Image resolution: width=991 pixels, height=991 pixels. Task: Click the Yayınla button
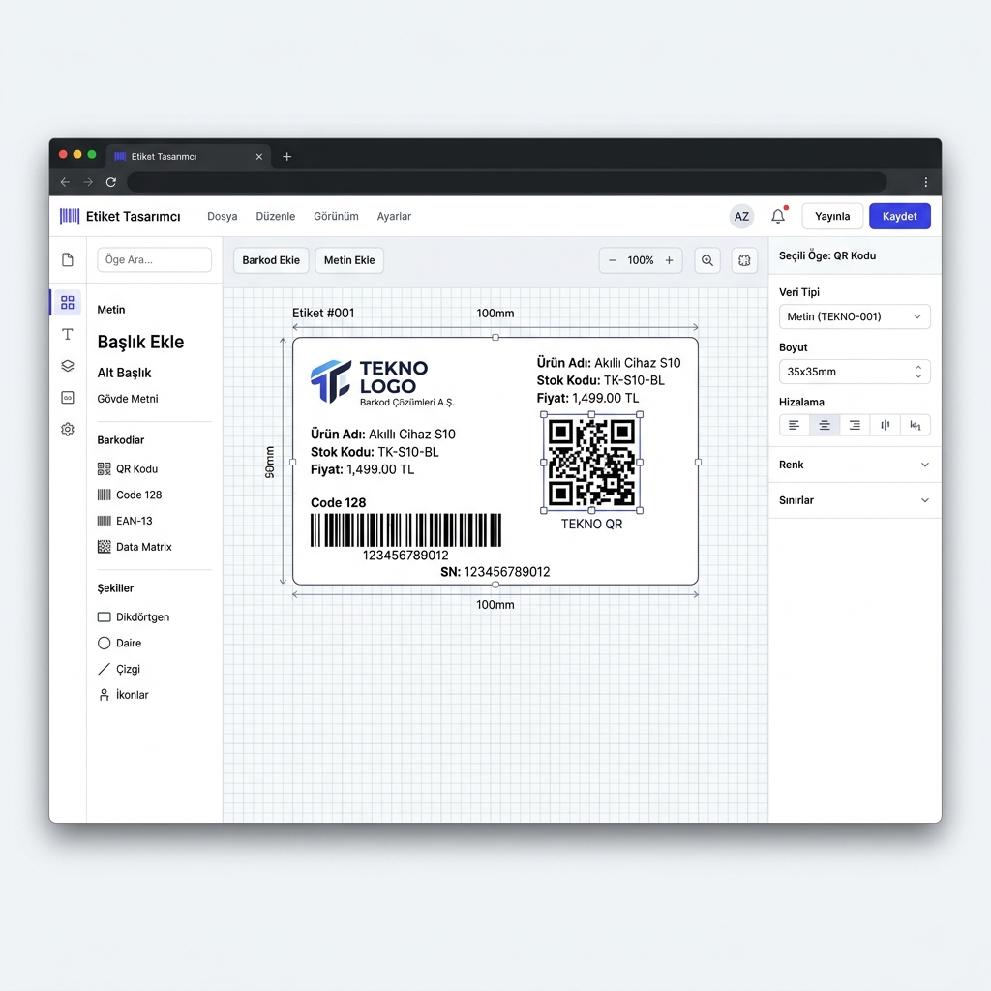pyautogui.click(x=832, y=216)
